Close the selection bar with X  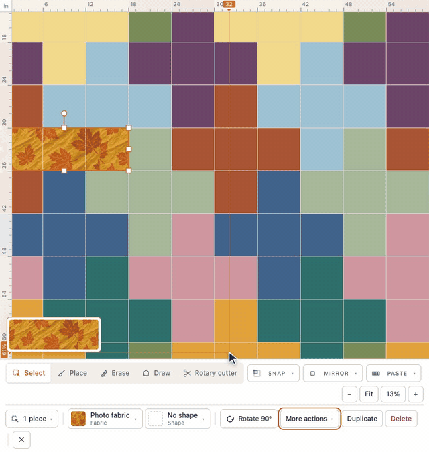click(21, 439)
